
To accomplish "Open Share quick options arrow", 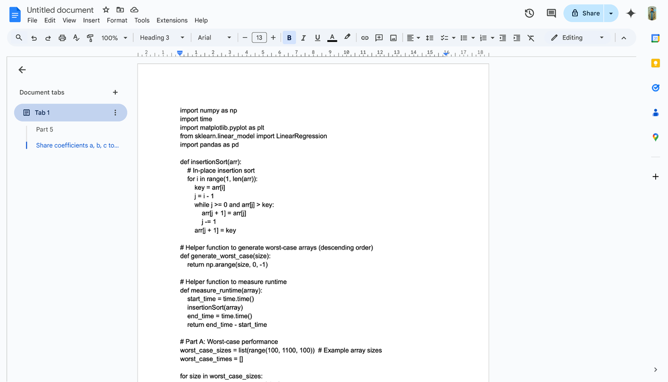I will (611, 13).
